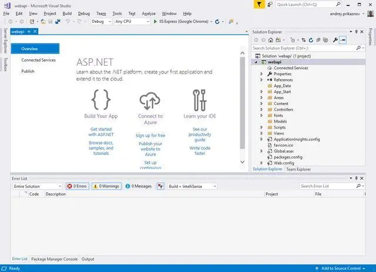Toggle the 0 Errors filter
The width and height of the screenshot is (376, 272).
[x=77, y=186]
